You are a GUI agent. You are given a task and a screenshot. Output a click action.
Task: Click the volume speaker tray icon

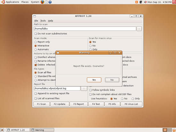145,2
